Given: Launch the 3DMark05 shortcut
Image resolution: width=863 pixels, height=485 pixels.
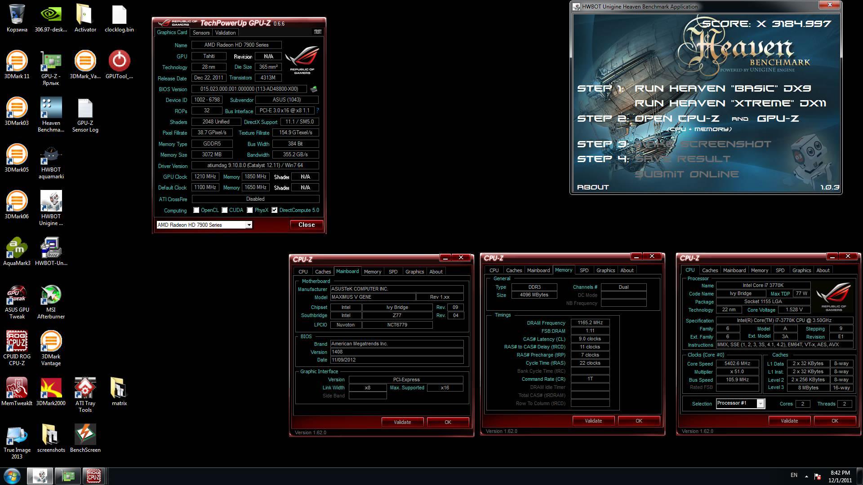Looking at the screenshot, I should [17, 158].
